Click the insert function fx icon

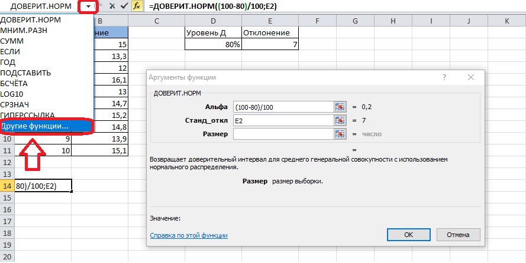click(x=137, y=6)
